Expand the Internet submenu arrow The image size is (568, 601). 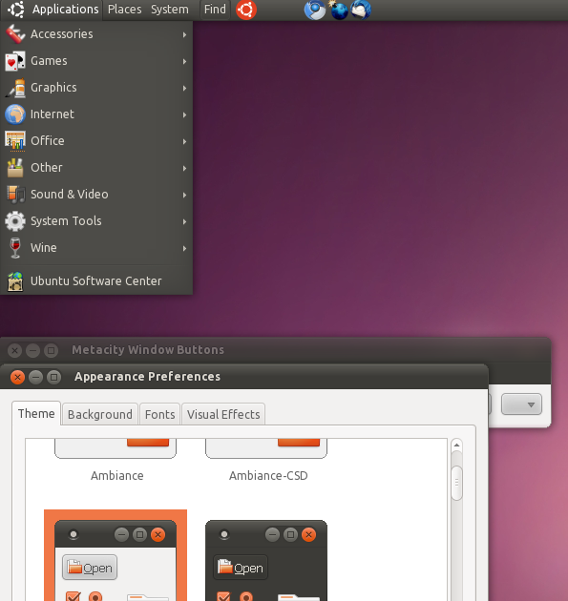coord(184,115)
